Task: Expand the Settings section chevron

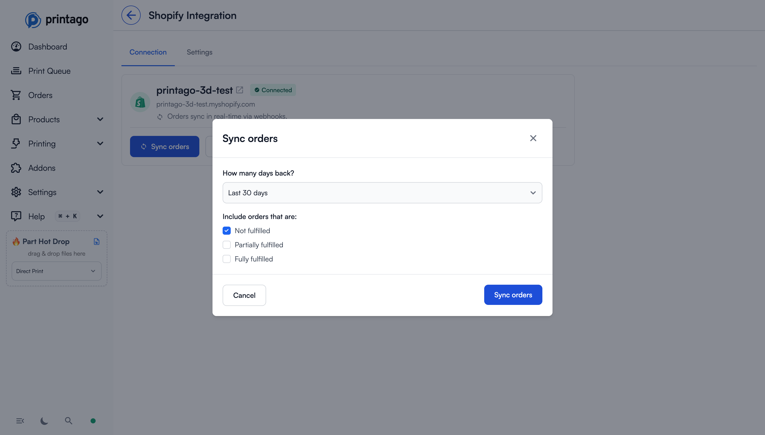Action: click(100, 192)
